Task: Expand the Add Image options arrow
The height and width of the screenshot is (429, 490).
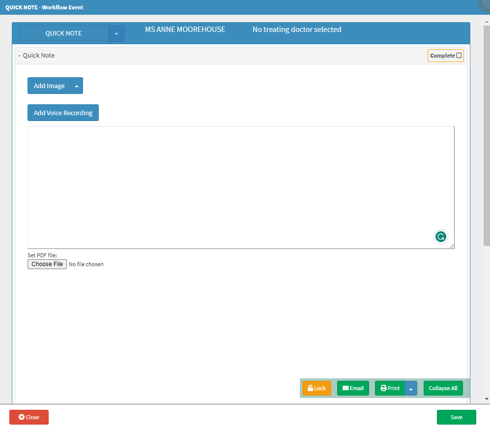Action: 77,86
